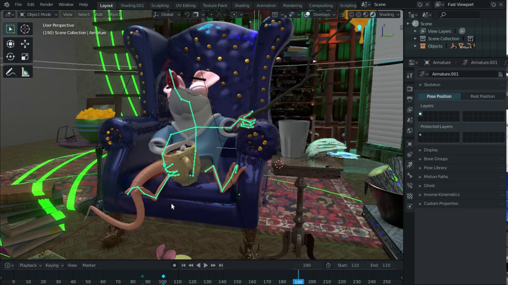Choose the Transform tool in toolbar
Screen dimensions: 508x285
[10, 44]
